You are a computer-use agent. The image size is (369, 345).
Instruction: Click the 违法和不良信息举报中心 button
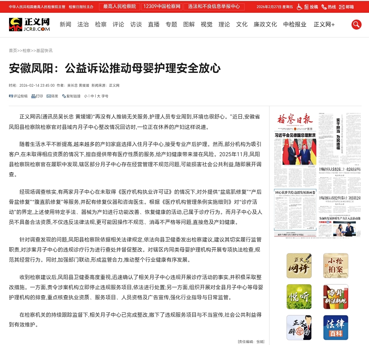pos(214,7)
